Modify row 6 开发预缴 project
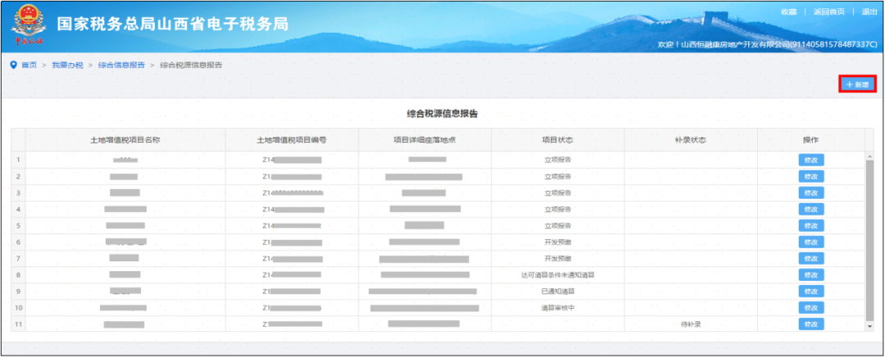 [x=811, y=242]
